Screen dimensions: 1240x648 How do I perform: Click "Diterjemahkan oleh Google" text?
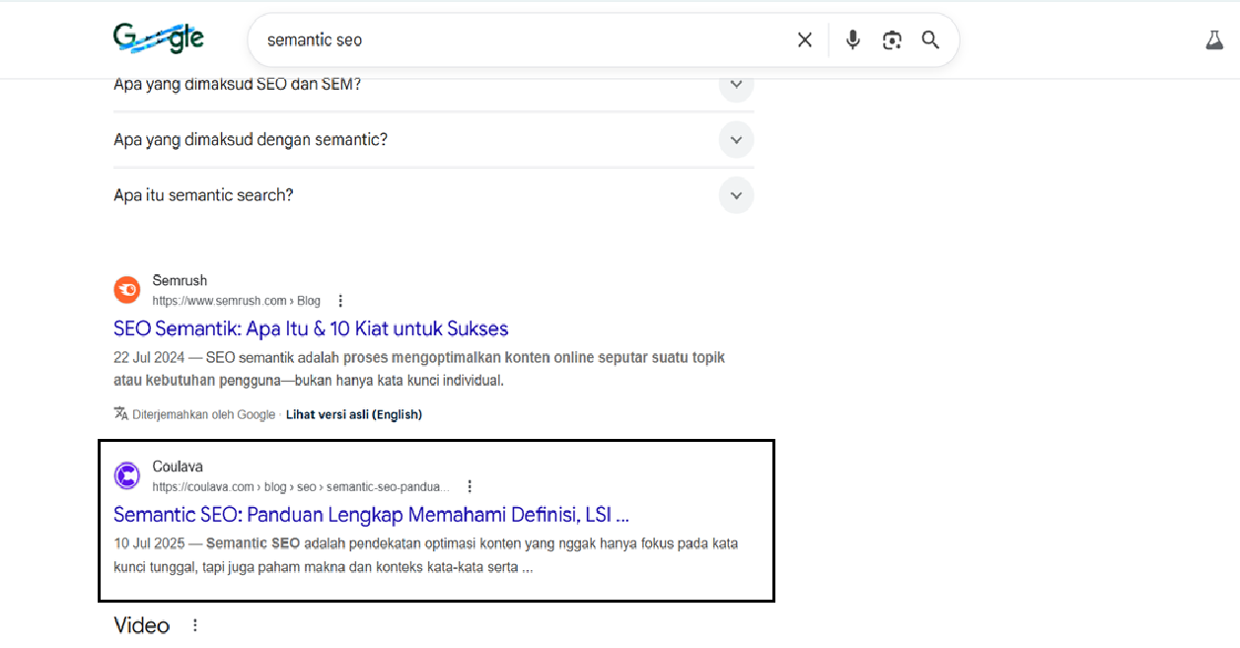(x=204, y=414)
